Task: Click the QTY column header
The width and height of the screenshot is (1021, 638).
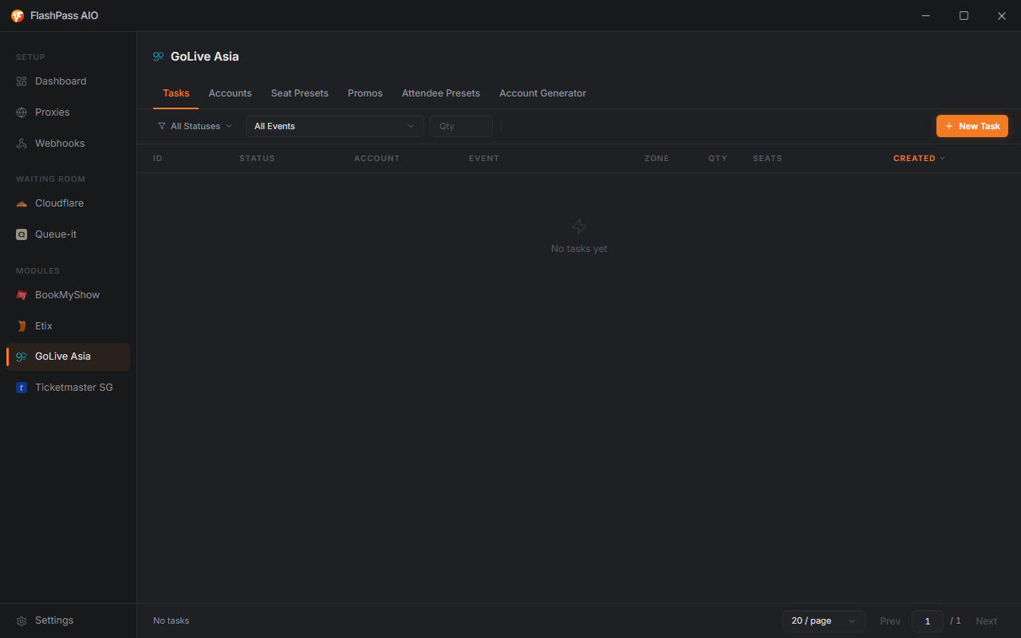Action: click(x=718, y=159)
